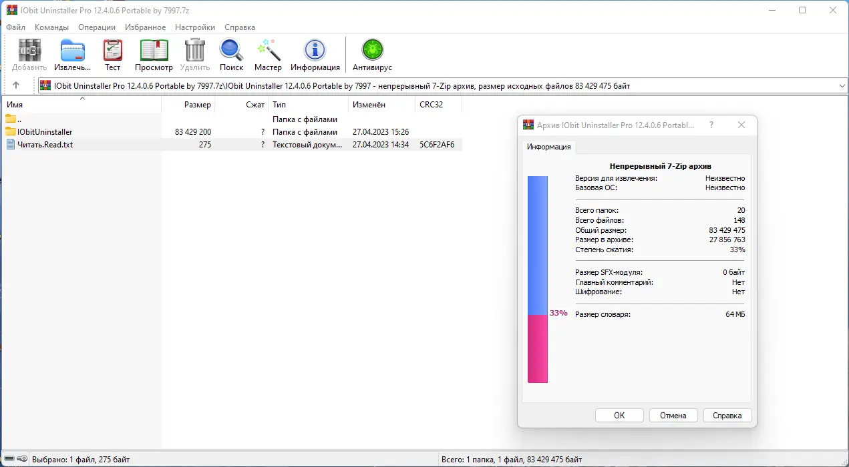Open the address bar dropdown arrow
The height and width of the screenshot is (467, 849).
click(842, 85)
